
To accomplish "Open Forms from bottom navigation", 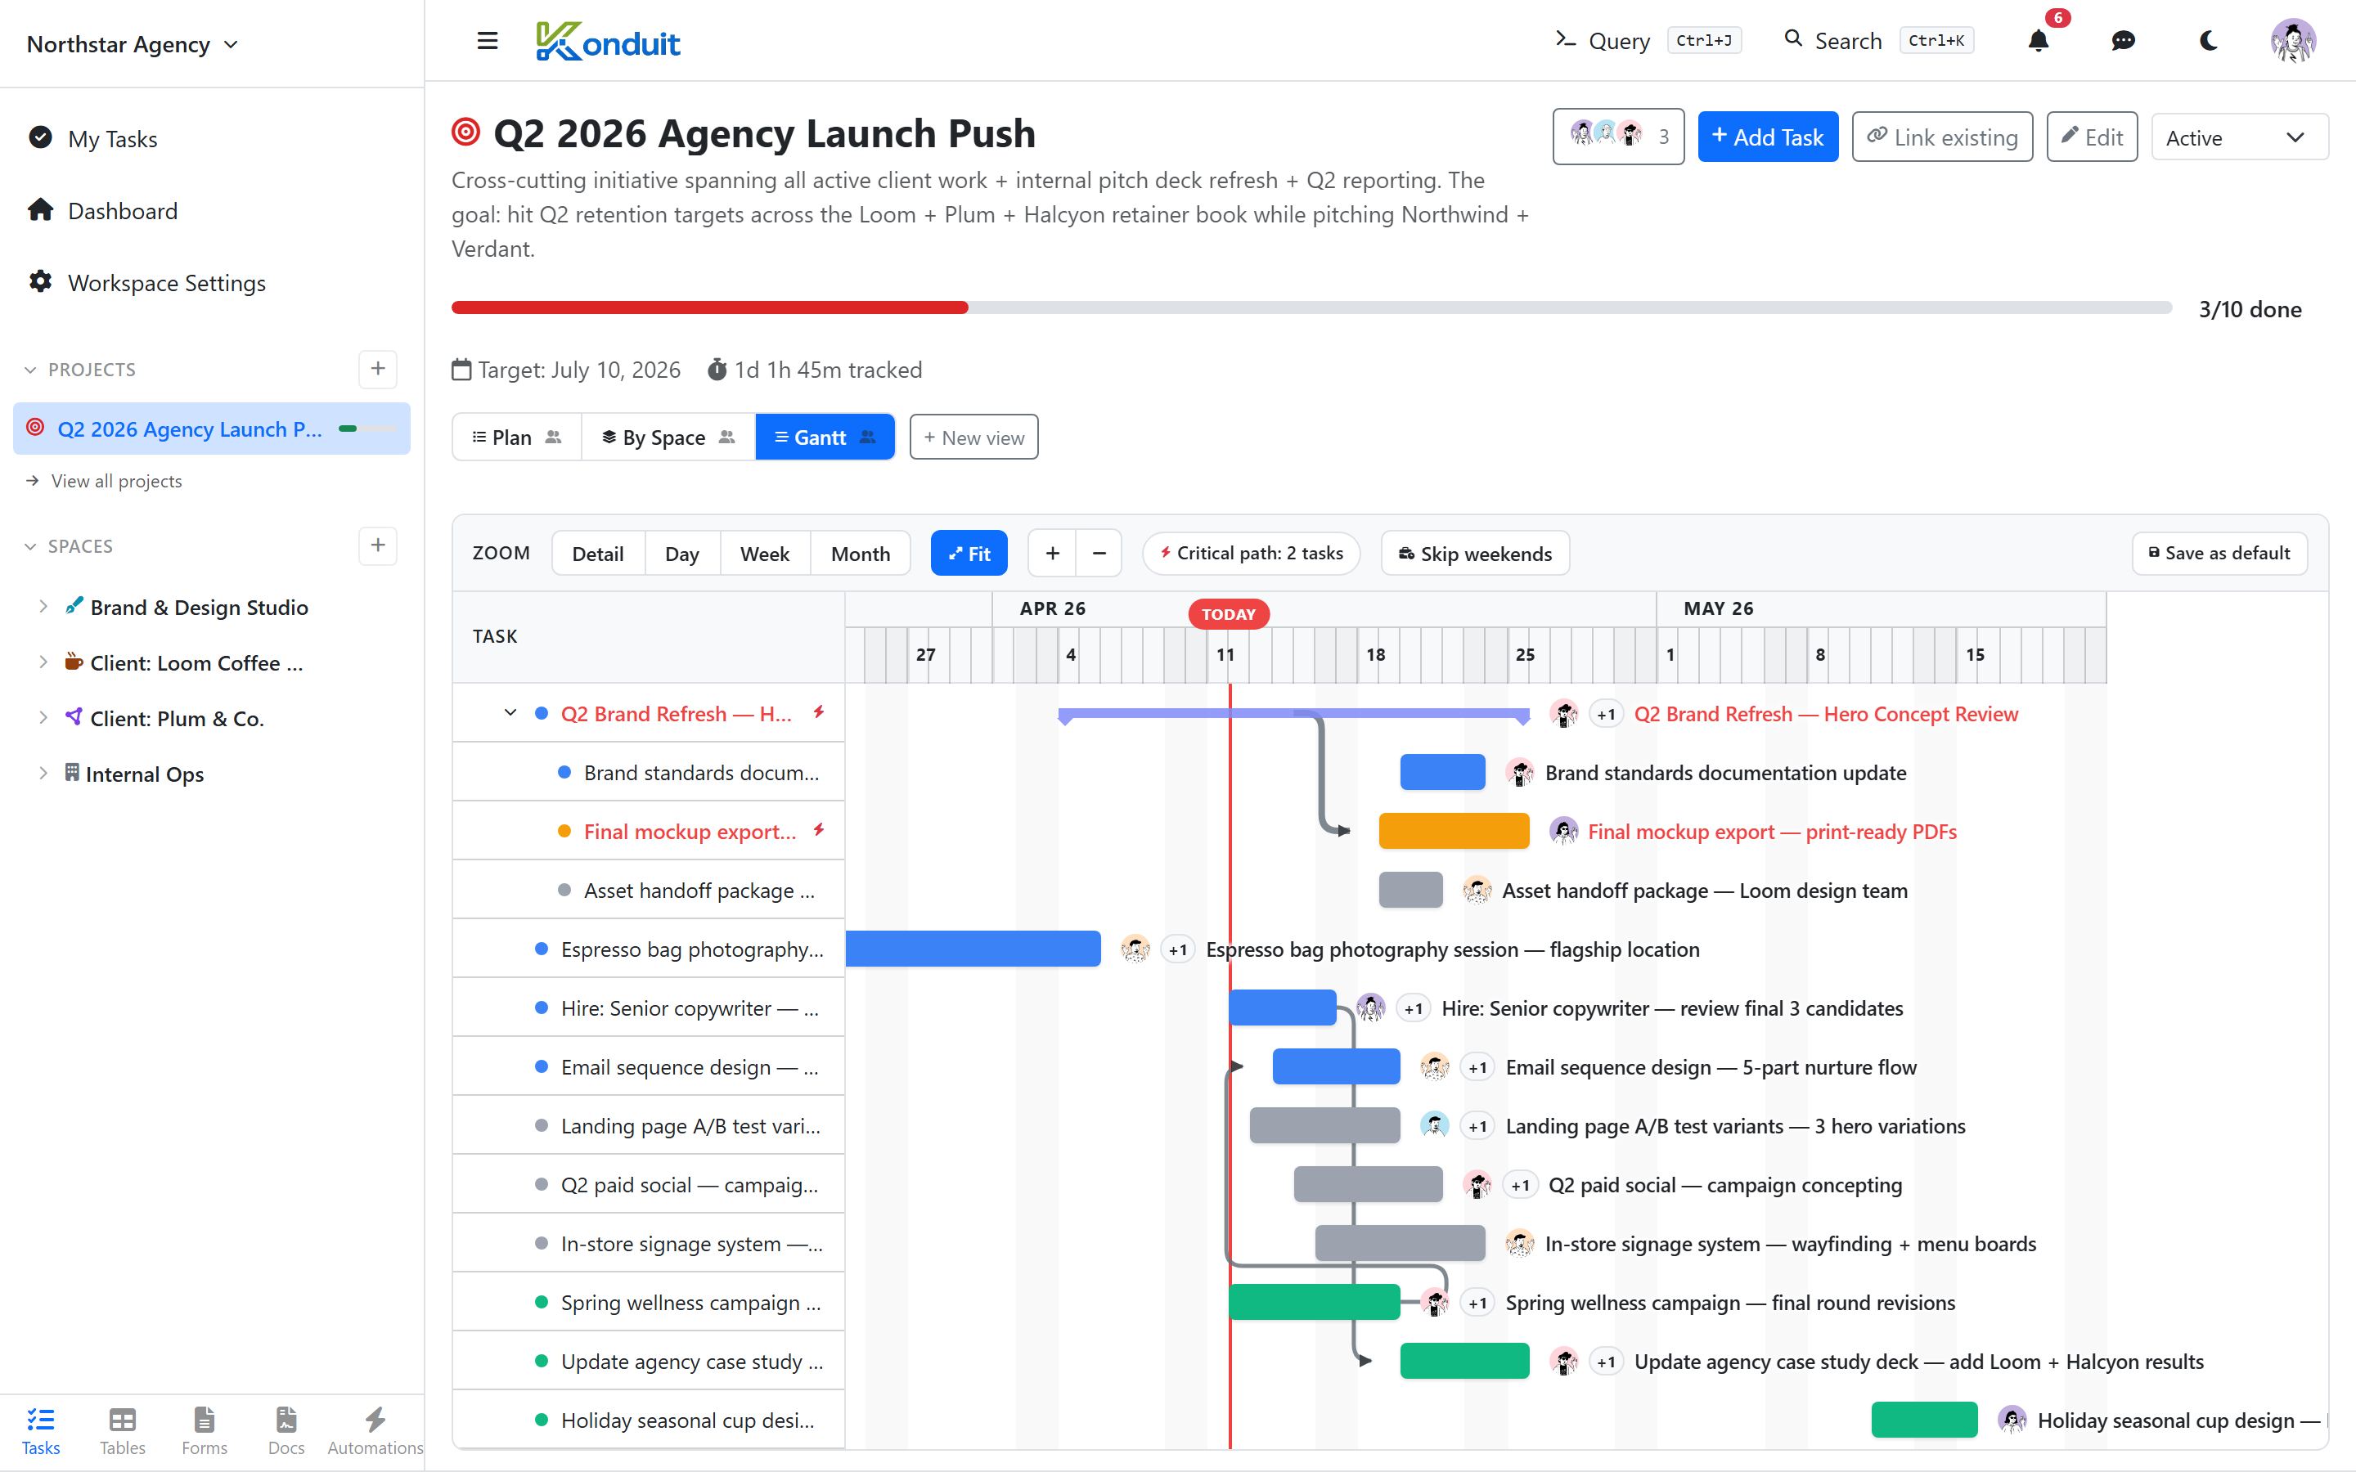I will tap(205, 1431).
